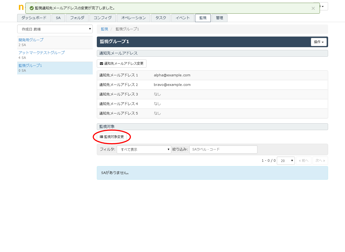345x252 pixels.
Task: Open the 作成日 昇順 sort dropdown
Action: tap(55, 29)
